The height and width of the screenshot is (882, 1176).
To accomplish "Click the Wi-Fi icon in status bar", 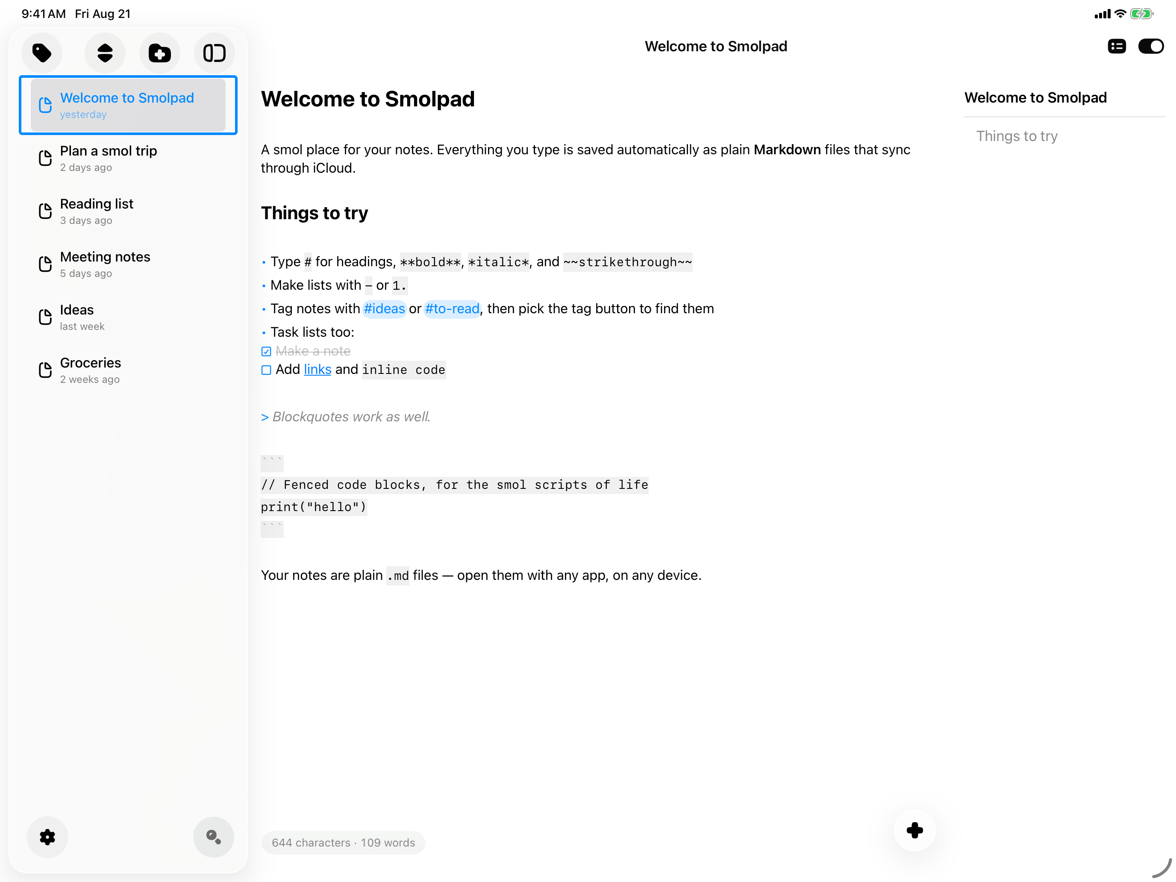I will coord(1120,14).
